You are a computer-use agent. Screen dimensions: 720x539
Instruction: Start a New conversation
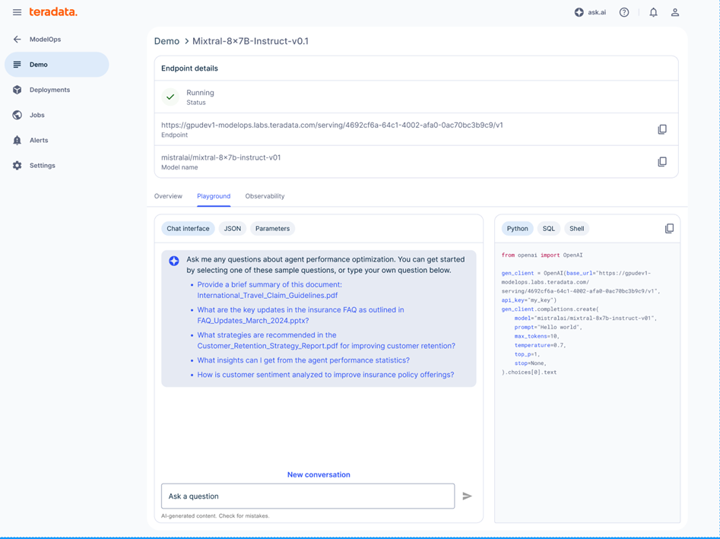click(319, 474)
